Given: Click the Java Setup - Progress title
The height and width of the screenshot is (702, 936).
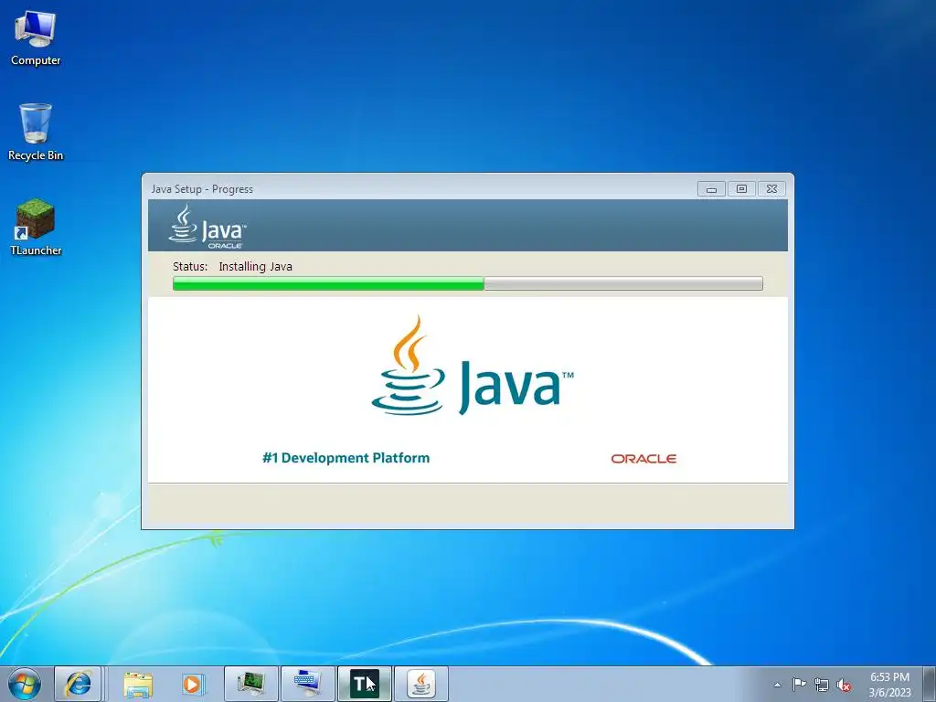Looking at the screenshot, I should [202, 189].
